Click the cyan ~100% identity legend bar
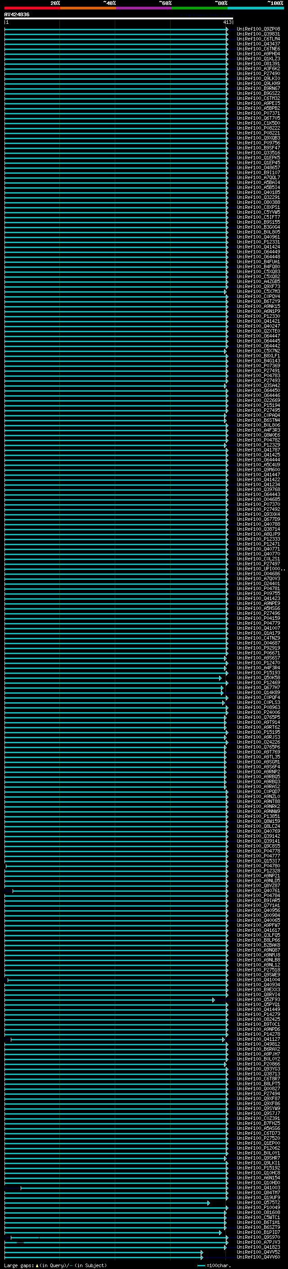 tap(256, 8)
